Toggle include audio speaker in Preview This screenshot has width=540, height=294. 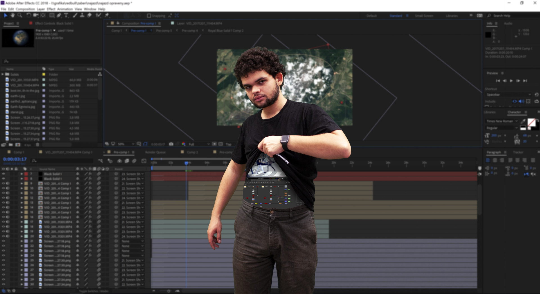pos(521,101)
